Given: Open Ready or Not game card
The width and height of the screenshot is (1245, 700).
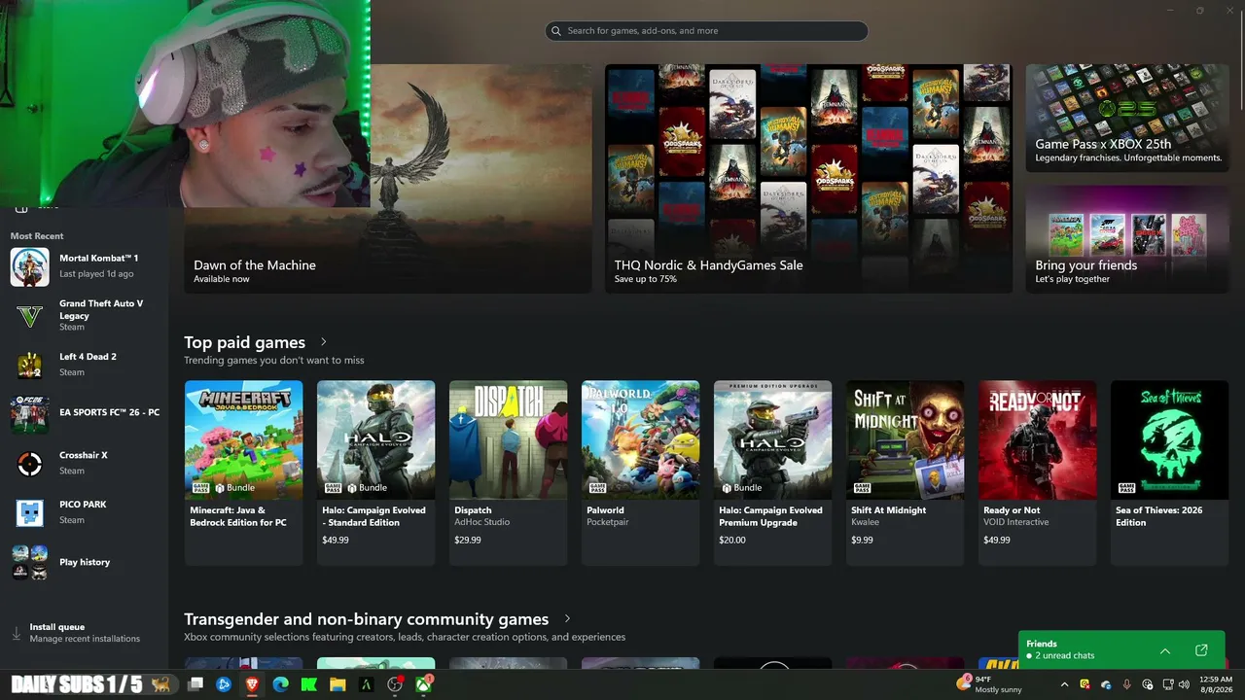Looking at the screenshot, I should point(1037,473).
